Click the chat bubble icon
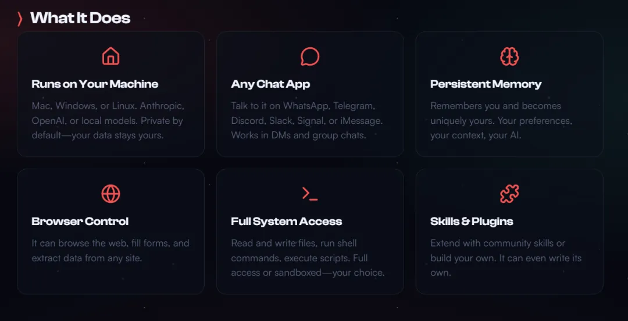This screenshot has width=628, height=321. pyautogui.click(x=310, y=56)
